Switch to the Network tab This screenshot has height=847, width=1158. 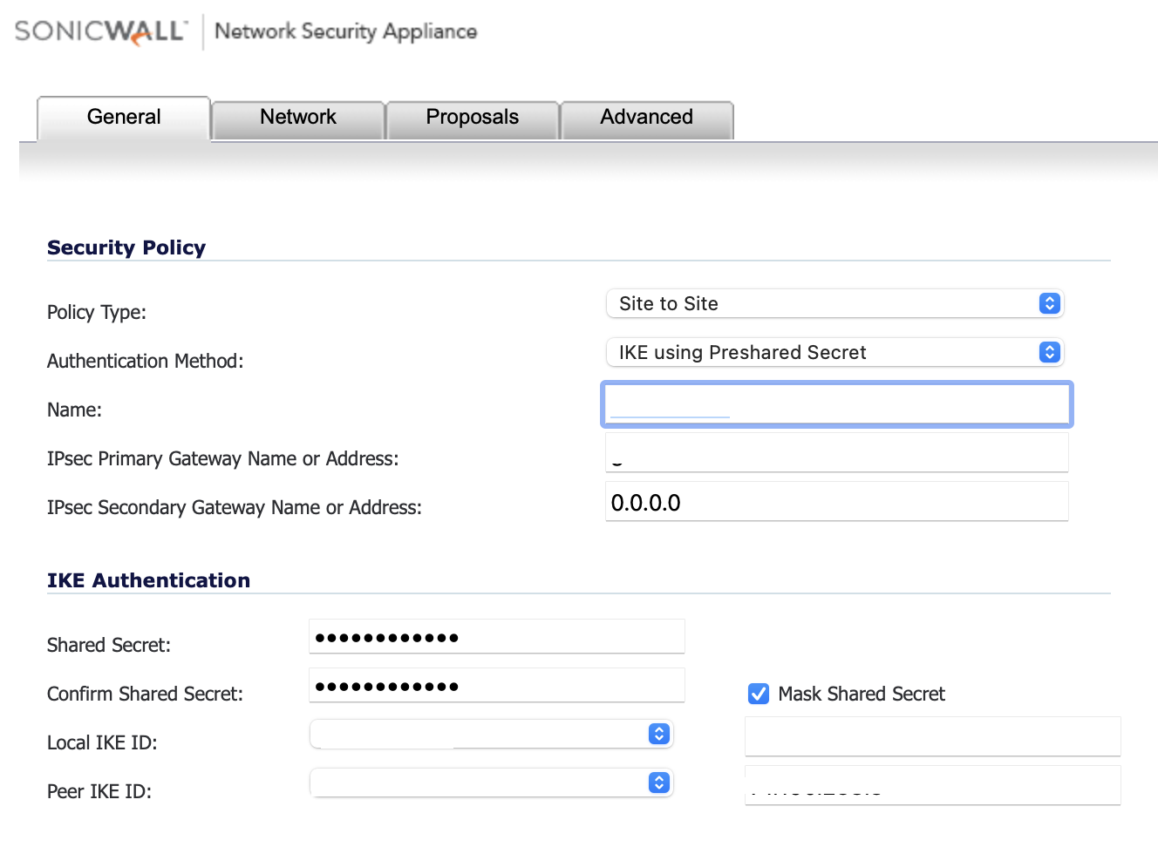tap(296, 117)
